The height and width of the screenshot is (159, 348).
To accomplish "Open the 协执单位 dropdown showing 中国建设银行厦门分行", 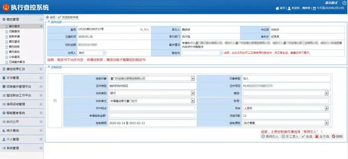I will point(152,101).
